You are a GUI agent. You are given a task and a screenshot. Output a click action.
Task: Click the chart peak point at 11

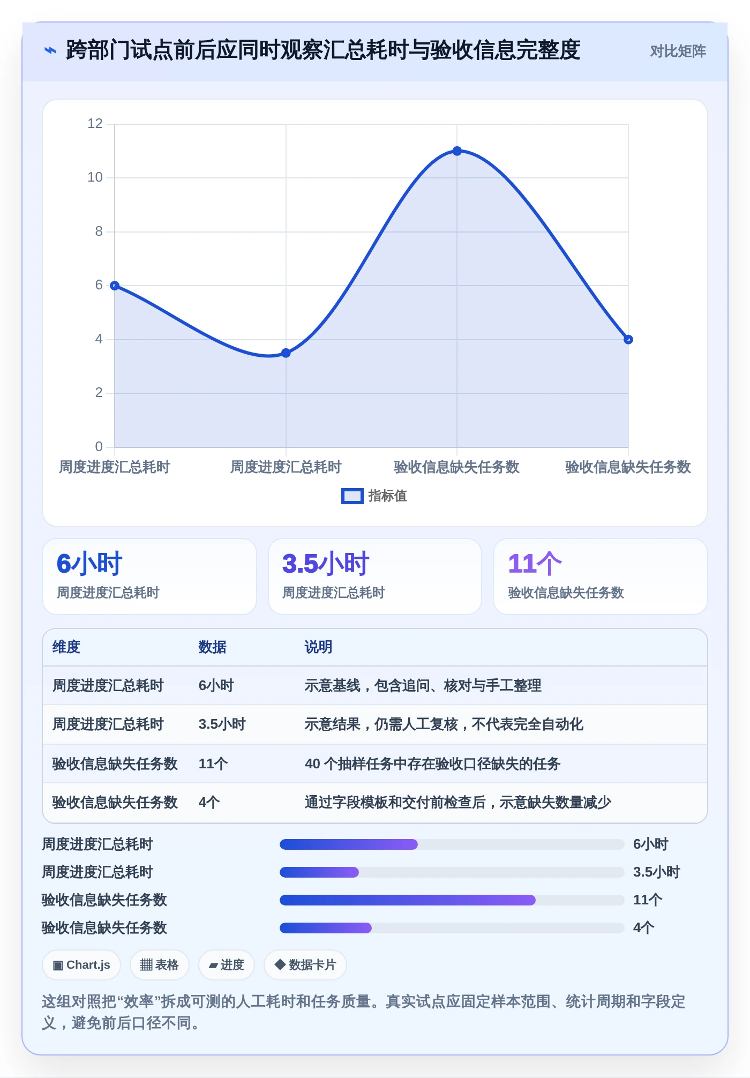pyautogui.click(x=457, y=151)
